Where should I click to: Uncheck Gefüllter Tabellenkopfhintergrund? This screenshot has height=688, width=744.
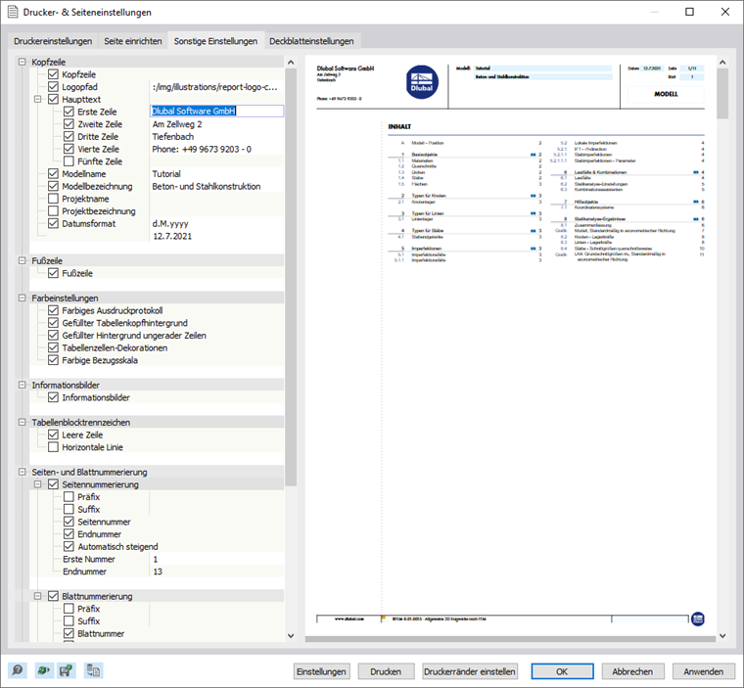(x=53, y=323)
